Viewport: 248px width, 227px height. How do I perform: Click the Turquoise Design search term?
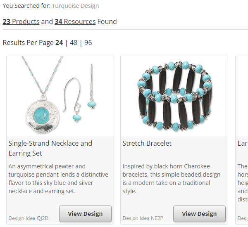pos(75,6)
